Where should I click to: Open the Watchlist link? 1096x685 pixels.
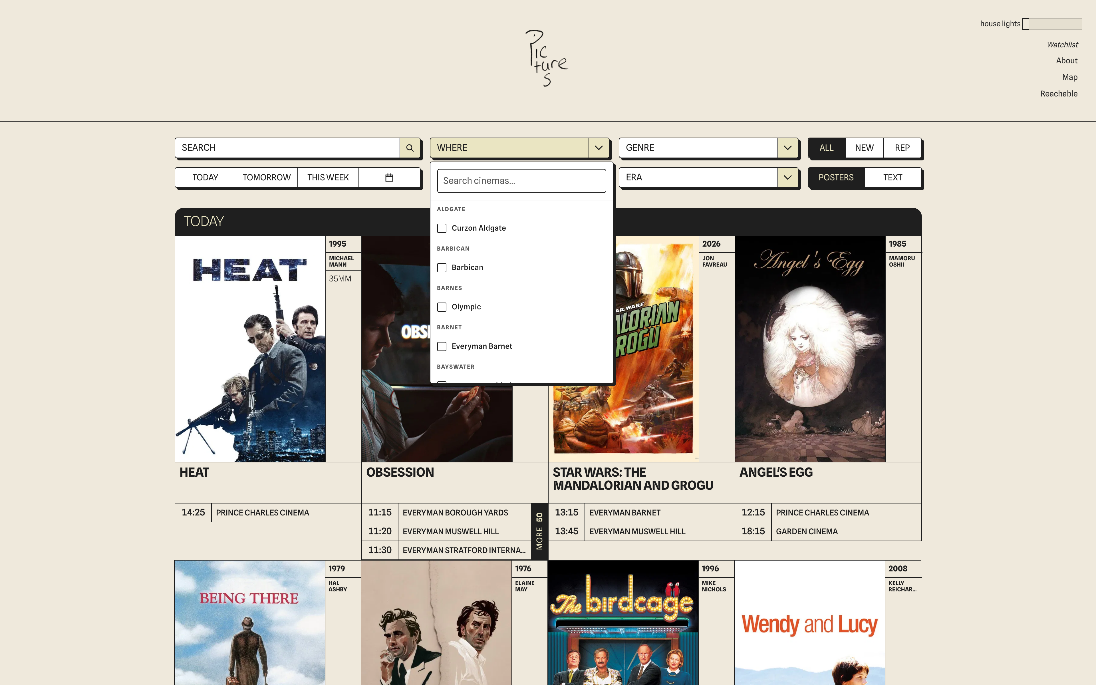pyautogui.click(x=1062, y=45)
